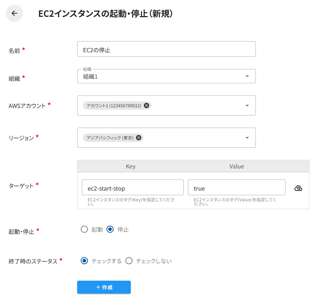The image size is (318, 305).
Task: Select the 停止 radio button
Action: 110,230
